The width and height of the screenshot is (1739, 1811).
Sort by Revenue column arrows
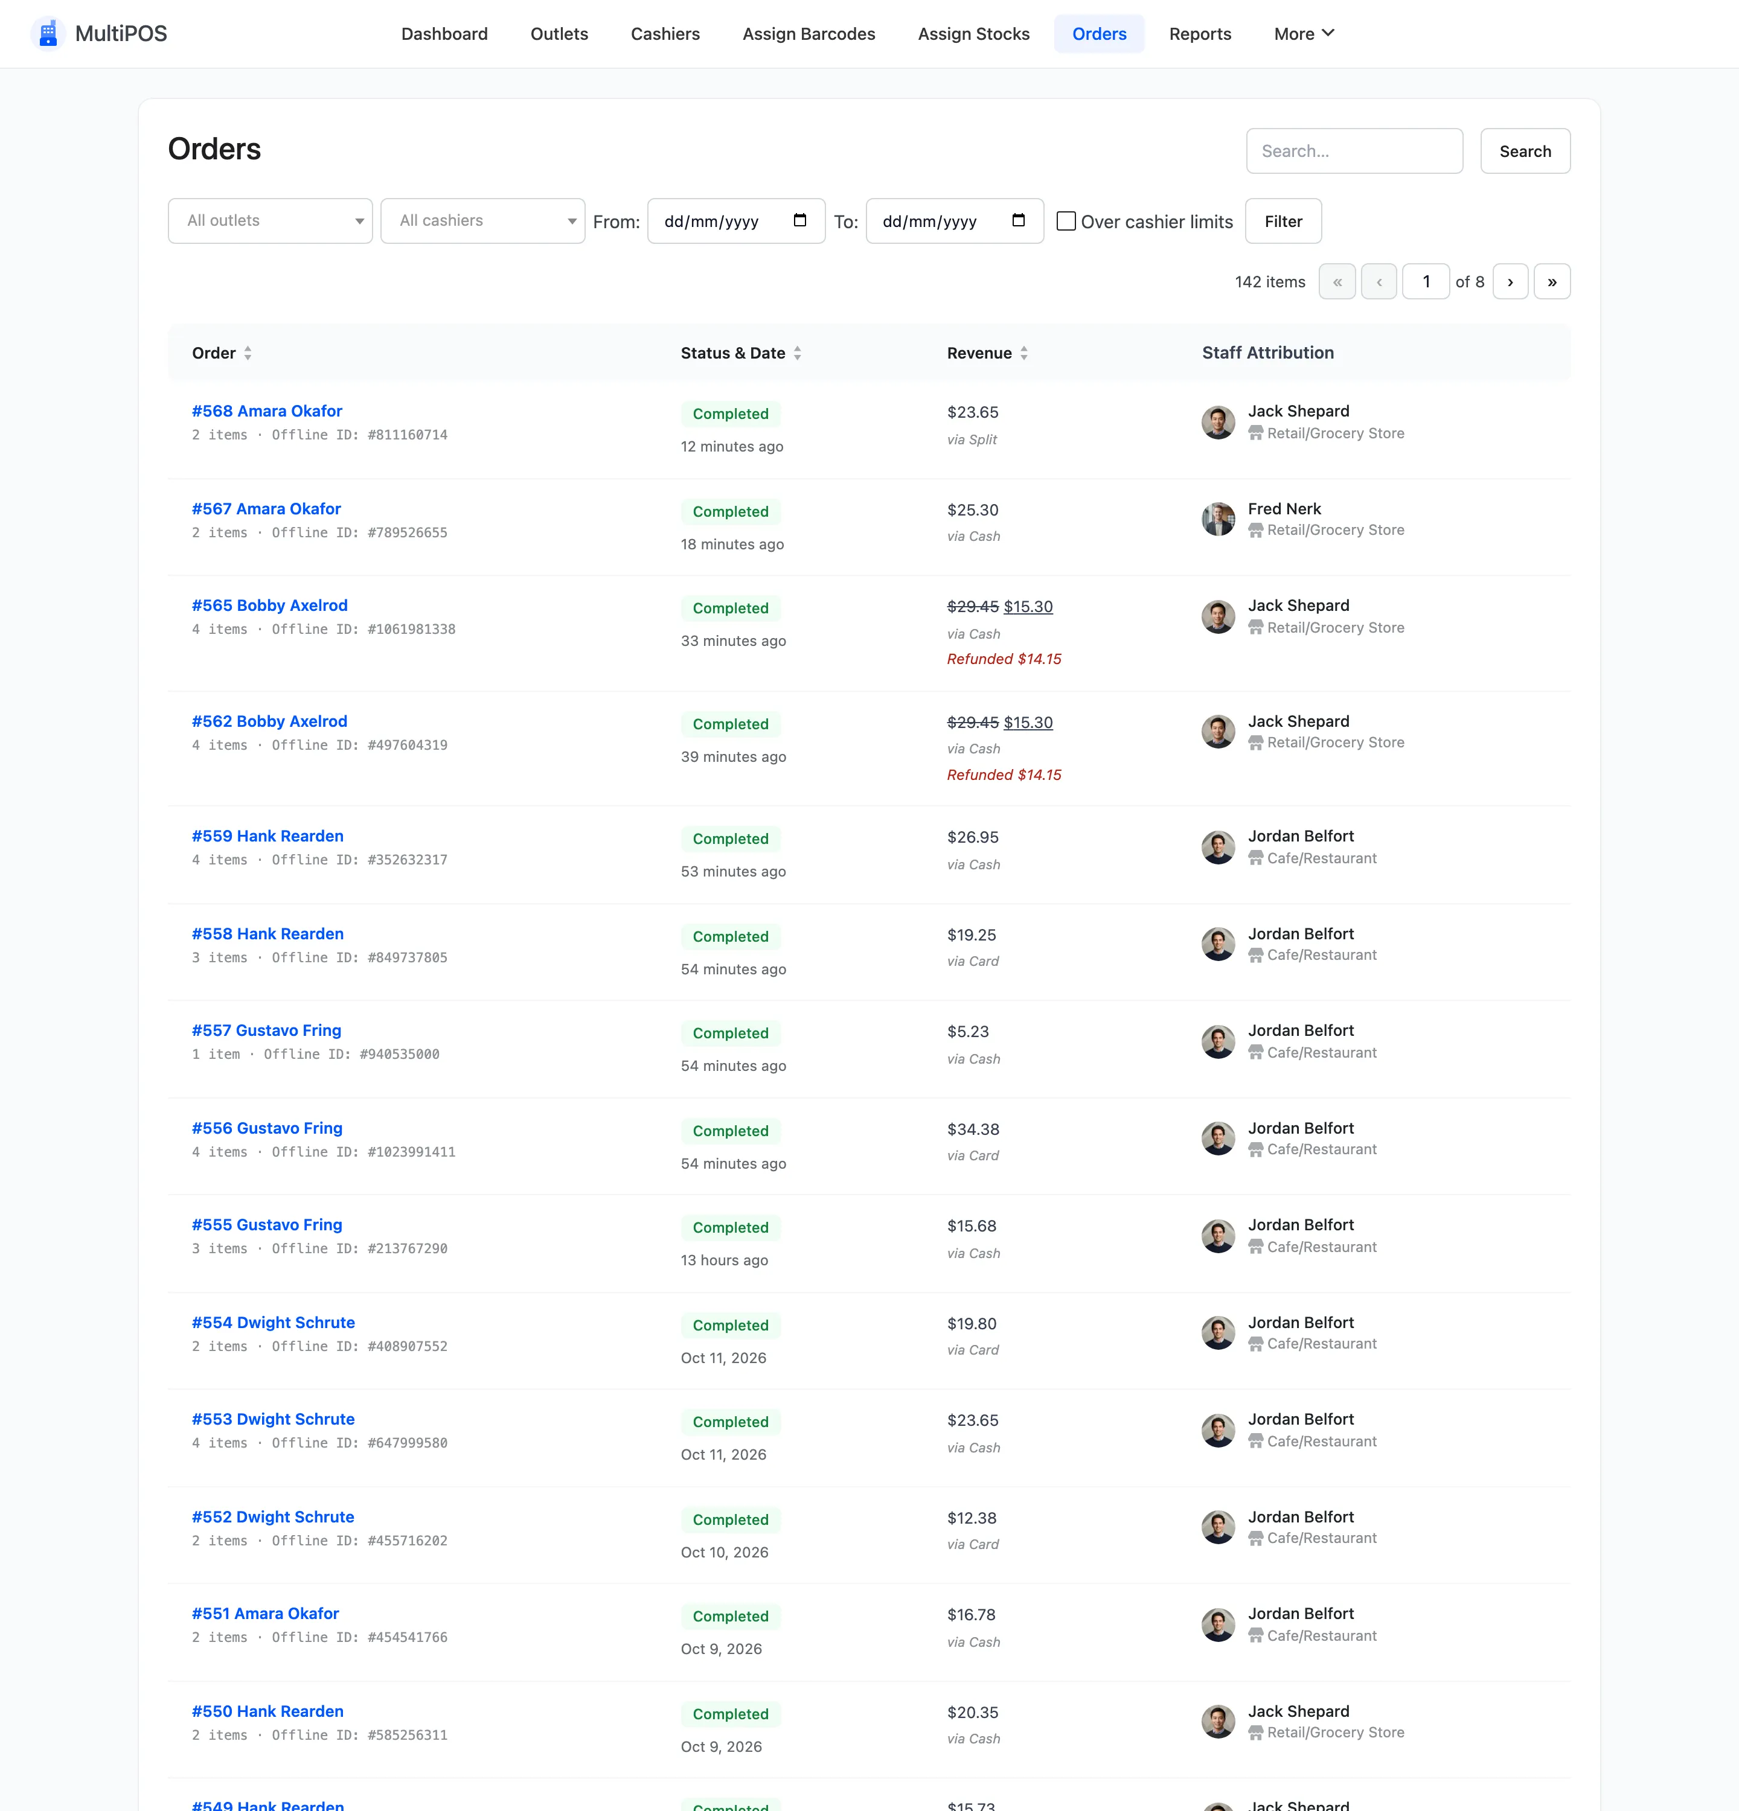(x=1024, y=353)
